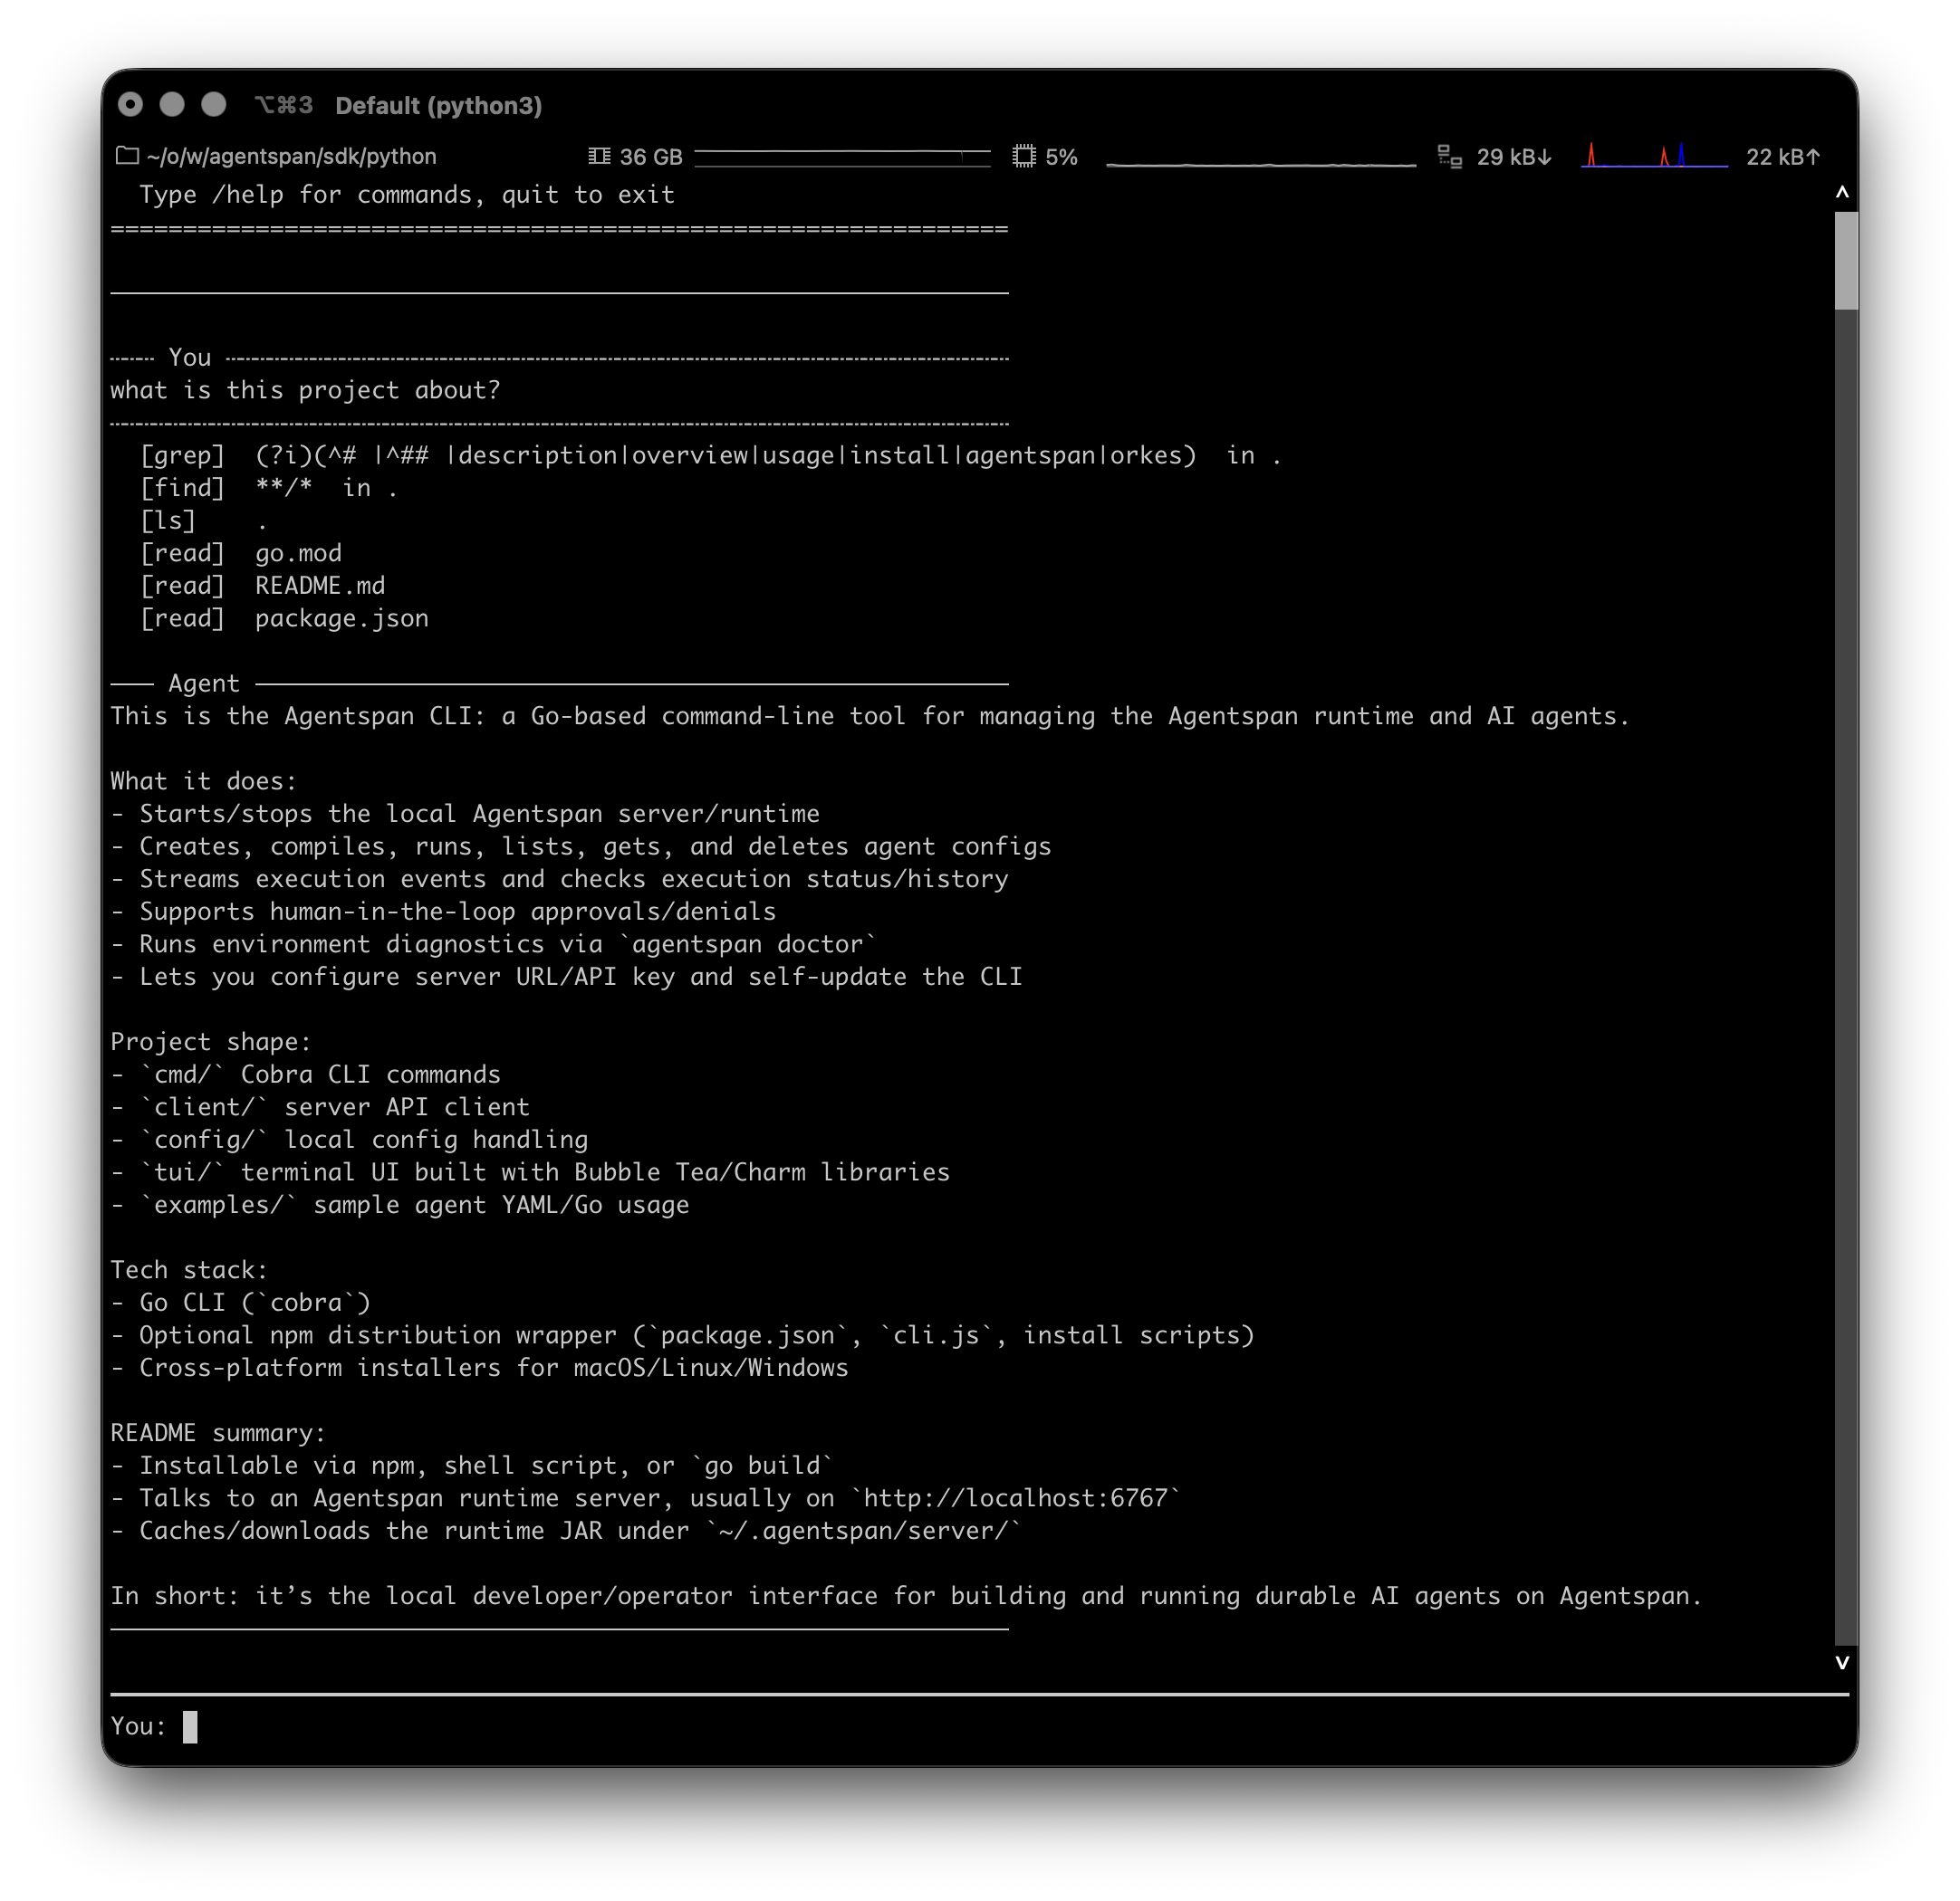Click the '[read] README.md' tool line
The width and height of the screenshot is (1960, 1901).
pyautogui.click(x=262, y=586)
